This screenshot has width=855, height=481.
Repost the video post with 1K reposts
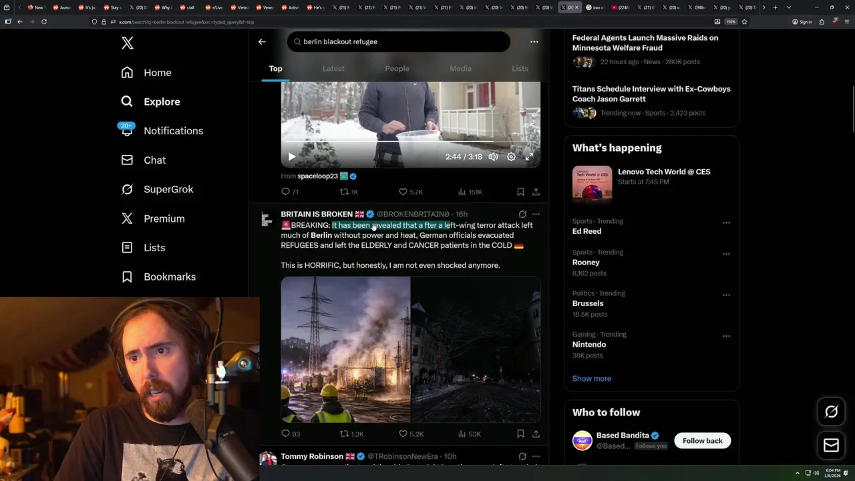(349, 192)
